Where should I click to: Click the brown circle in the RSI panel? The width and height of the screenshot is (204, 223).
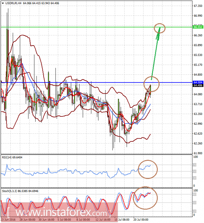tap(148, 169)
